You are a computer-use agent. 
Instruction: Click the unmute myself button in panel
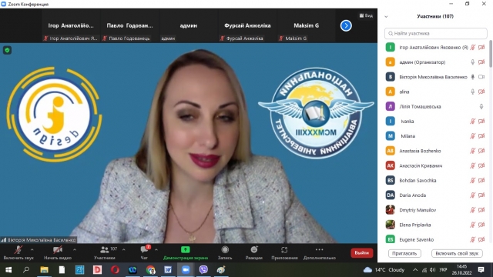pos(457,253)
